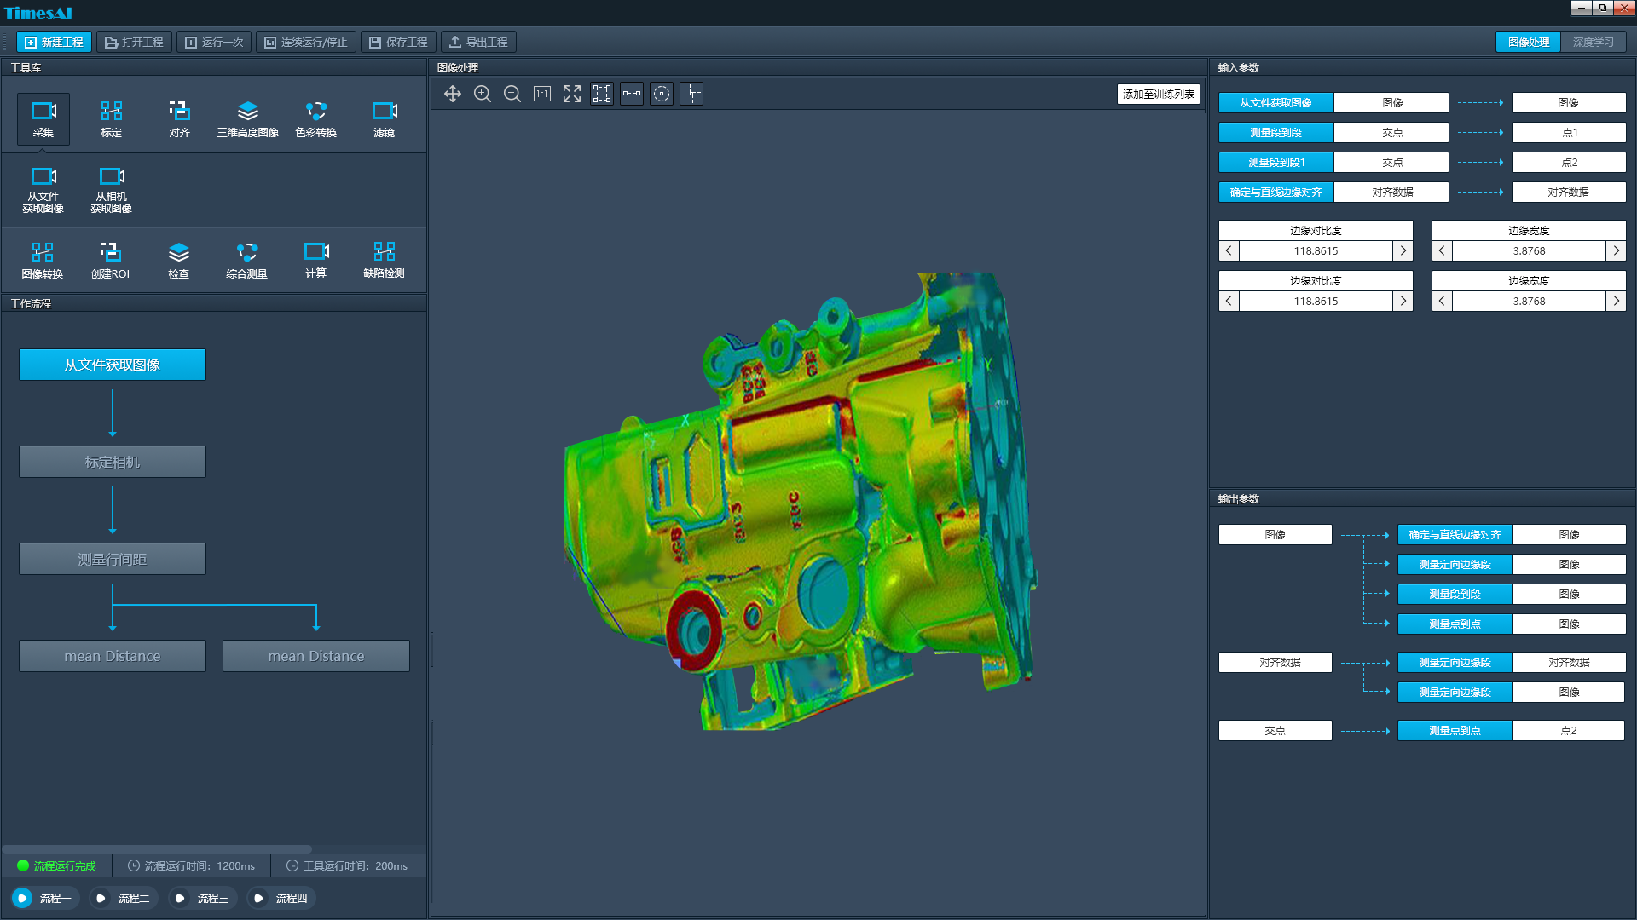Open the 滤镜 filter tool

pyautogui.click(x=385, y=119)
